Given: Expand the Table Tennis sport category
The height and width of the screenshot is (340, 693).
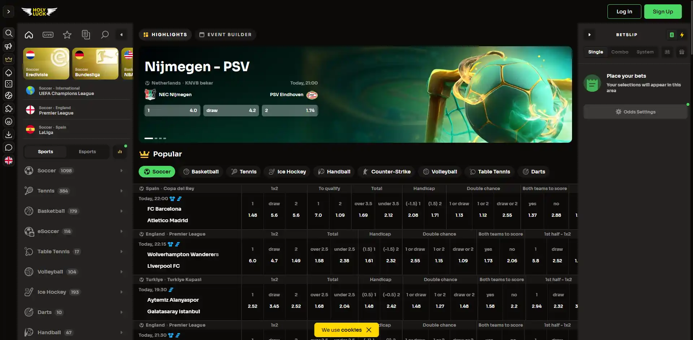Looking at the screenshot, I should click(75, 251).
